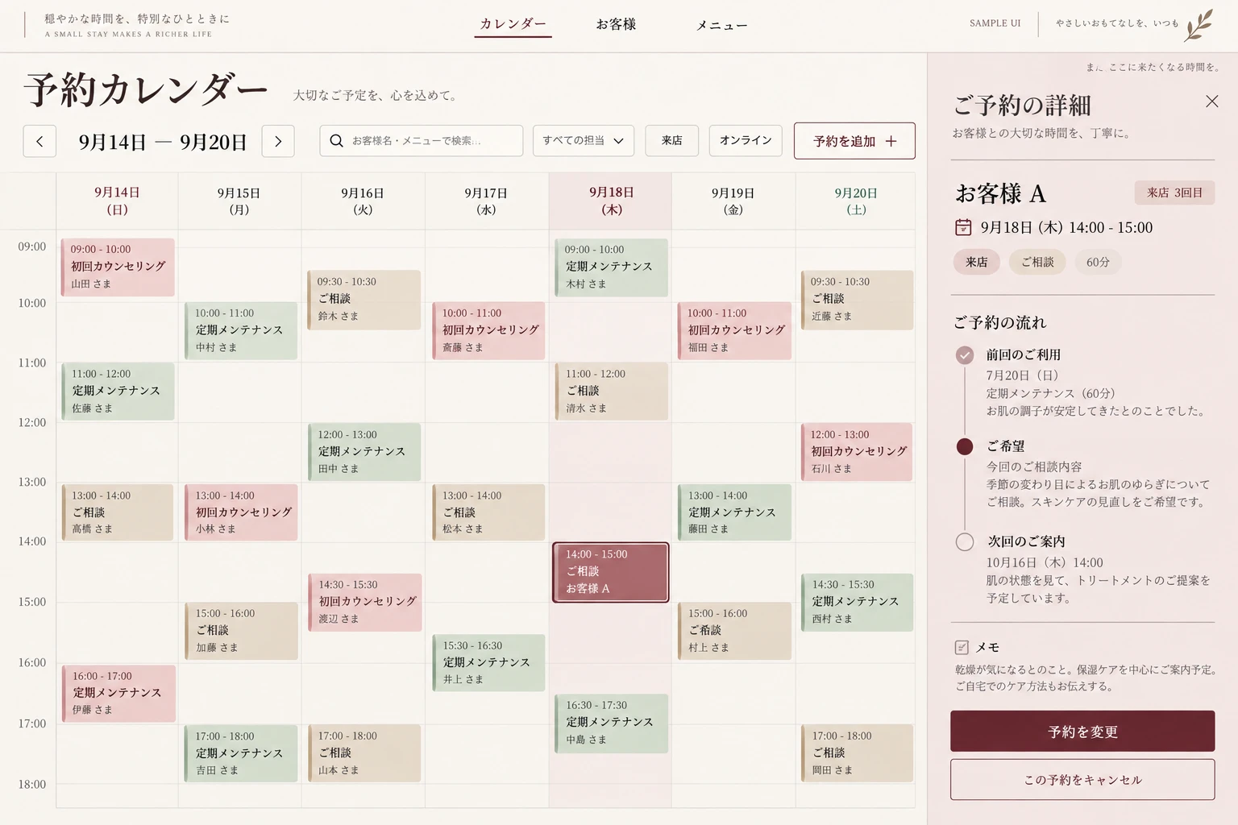Open 石川 さま 初回カウンセリング appointment
This screenshot has height=825, width=1238.
[x=857, y=452]
